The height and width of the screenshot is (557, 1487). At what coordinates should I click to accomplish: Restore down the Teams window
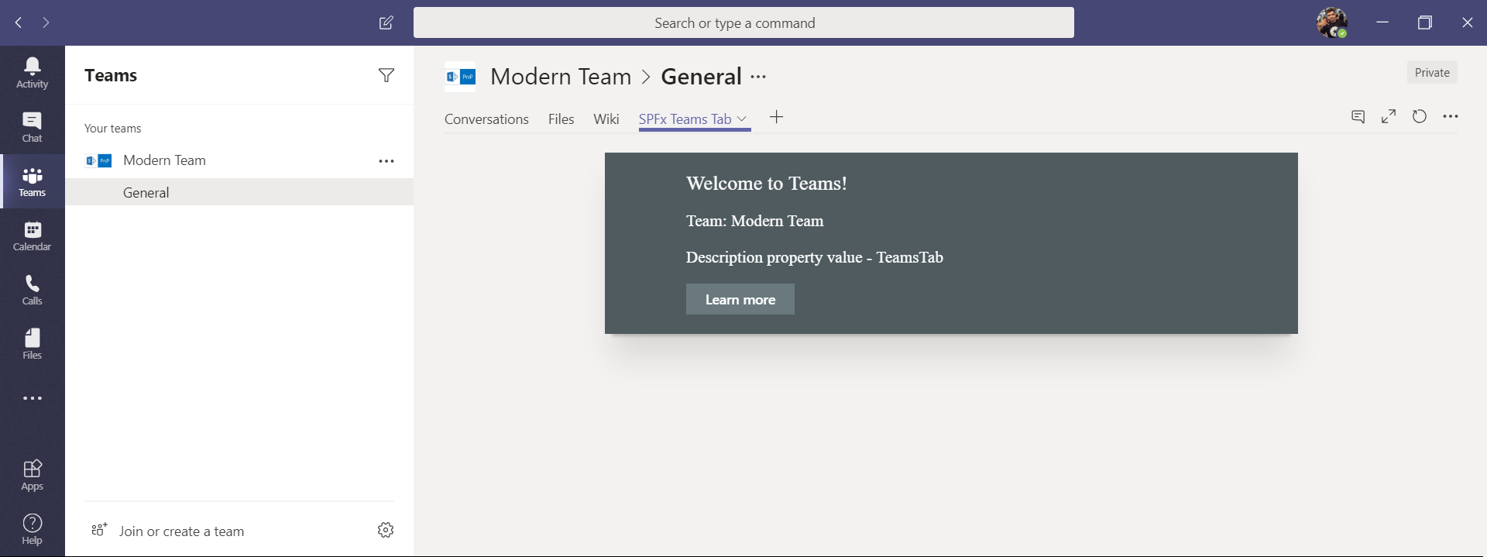1425,22
